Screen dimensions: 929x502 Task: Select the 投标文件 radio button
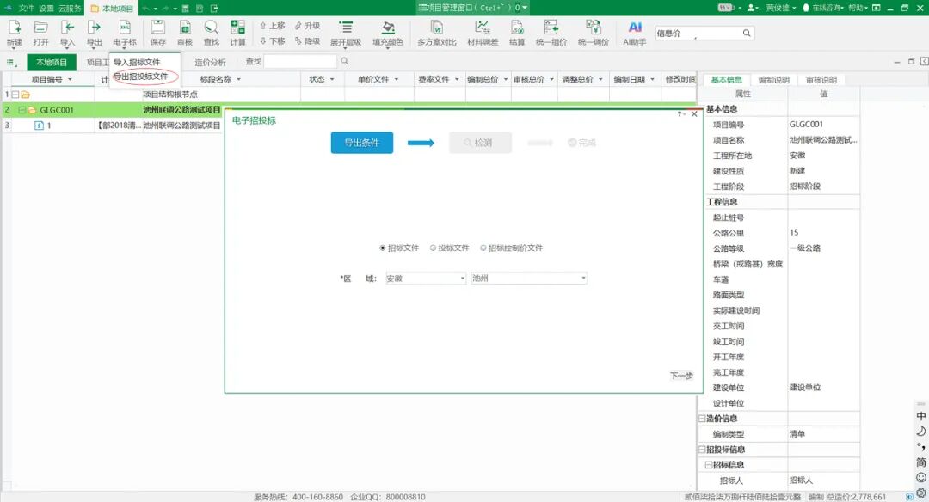434,248
